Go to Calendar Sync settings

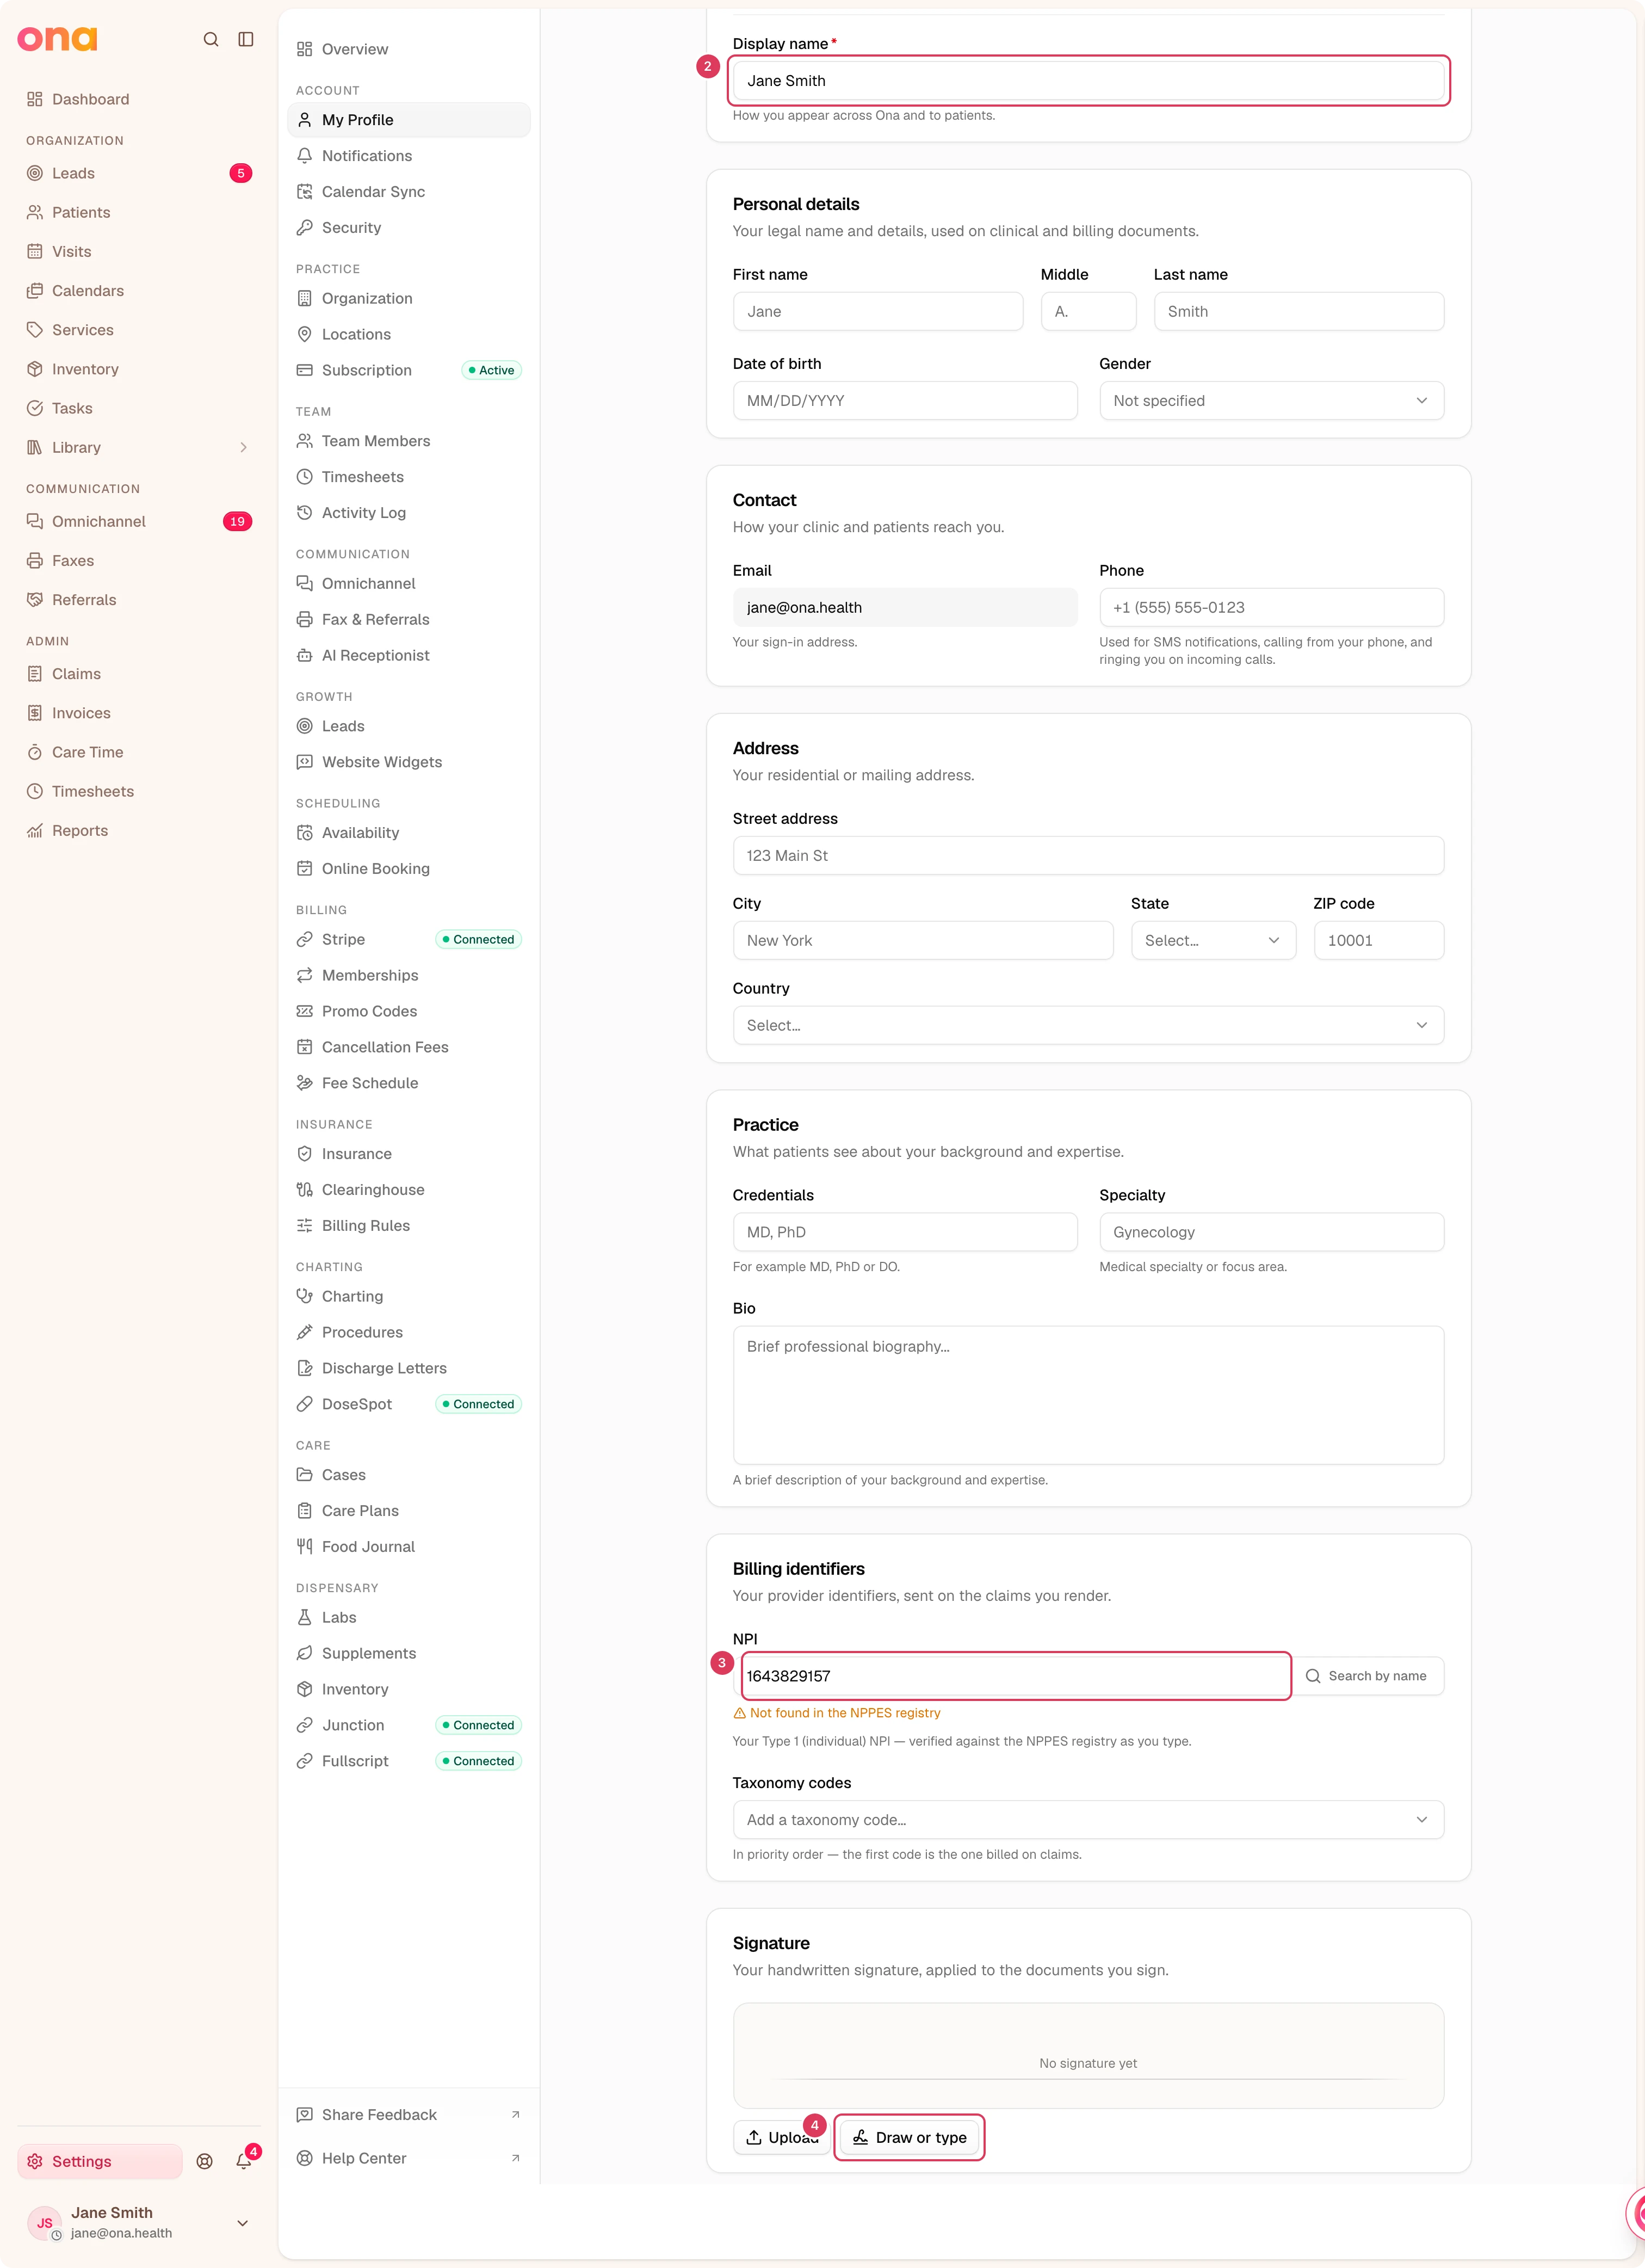point(409,191)
